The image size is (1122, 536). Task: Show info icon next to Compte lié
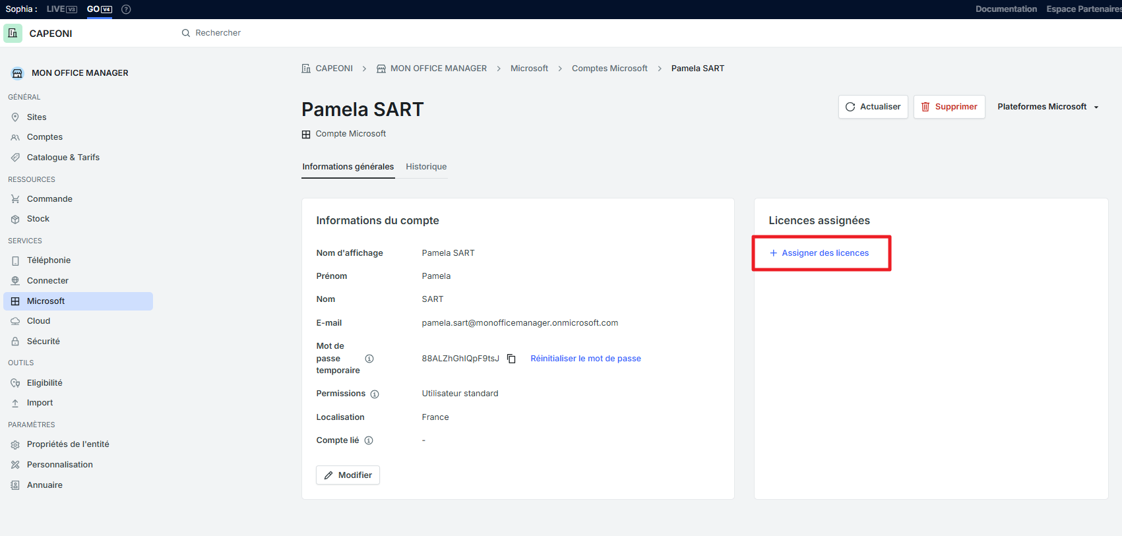(x=369, y=440)
